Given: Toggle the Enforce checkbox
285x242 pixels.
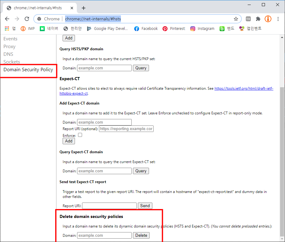Looking at the screenshot, I should 80,135.
